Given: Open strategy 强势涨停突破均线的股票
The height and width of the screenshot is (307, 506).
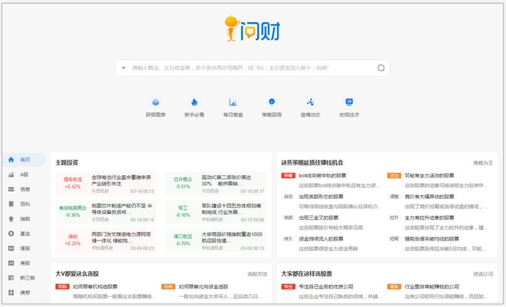Looking at the screenshot, I should [x=432, y=239].
